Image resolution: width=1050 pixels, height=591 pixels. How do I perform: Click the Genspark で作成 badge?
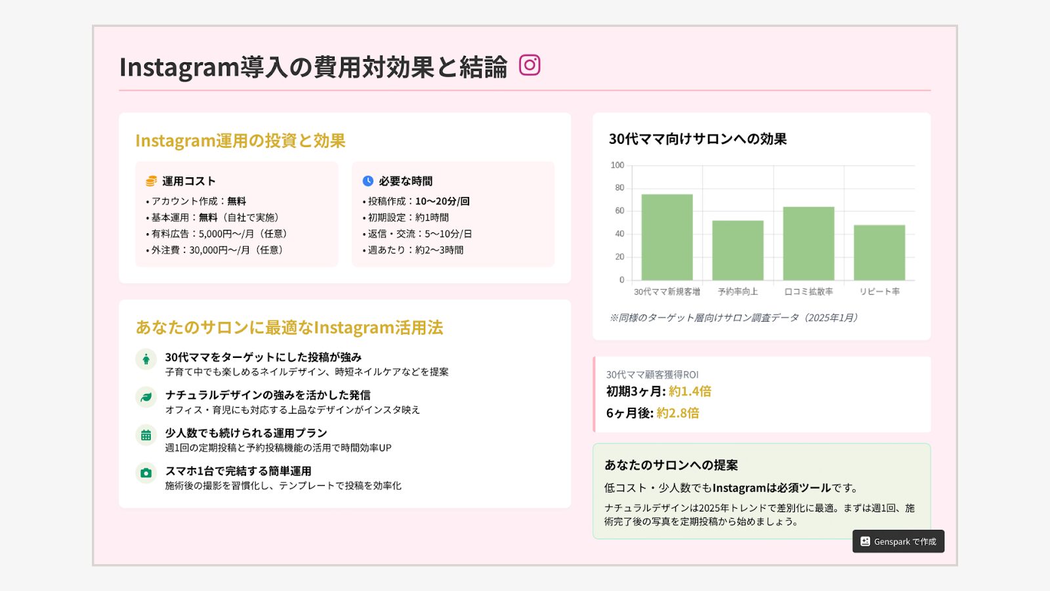point(898,541)
